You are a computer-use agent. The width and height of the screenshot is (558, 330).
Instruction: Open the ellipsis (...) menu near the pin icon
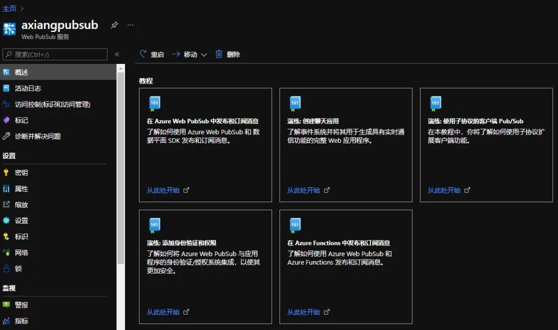click(130, 25)
